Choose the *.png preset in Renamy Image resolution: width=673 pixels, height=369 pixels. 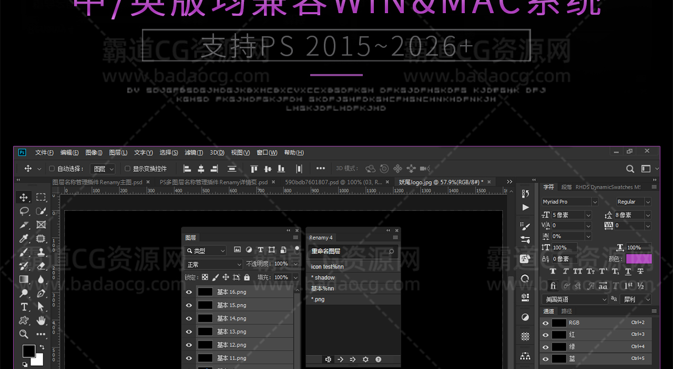coord(318,299)
